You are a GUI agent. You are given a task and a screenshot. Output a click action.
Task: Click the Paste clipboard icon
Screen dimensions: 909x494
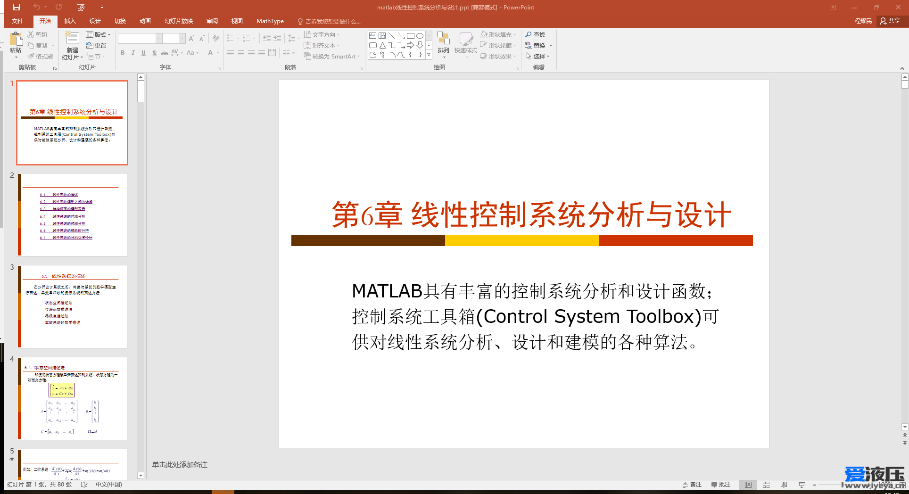tap(16, 39)
